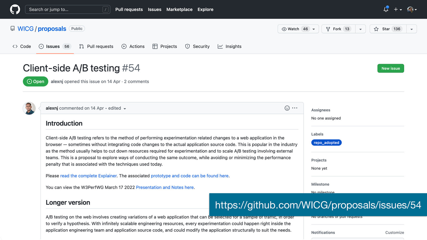Add a reaction with smiley icon
Screen dimensions: 427x240
[287, 108]
